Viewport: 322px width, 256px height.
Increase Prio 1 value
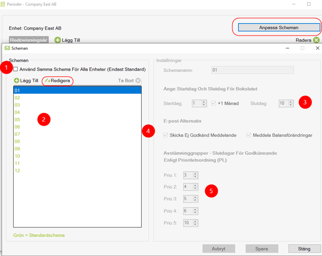coord(195,174)
